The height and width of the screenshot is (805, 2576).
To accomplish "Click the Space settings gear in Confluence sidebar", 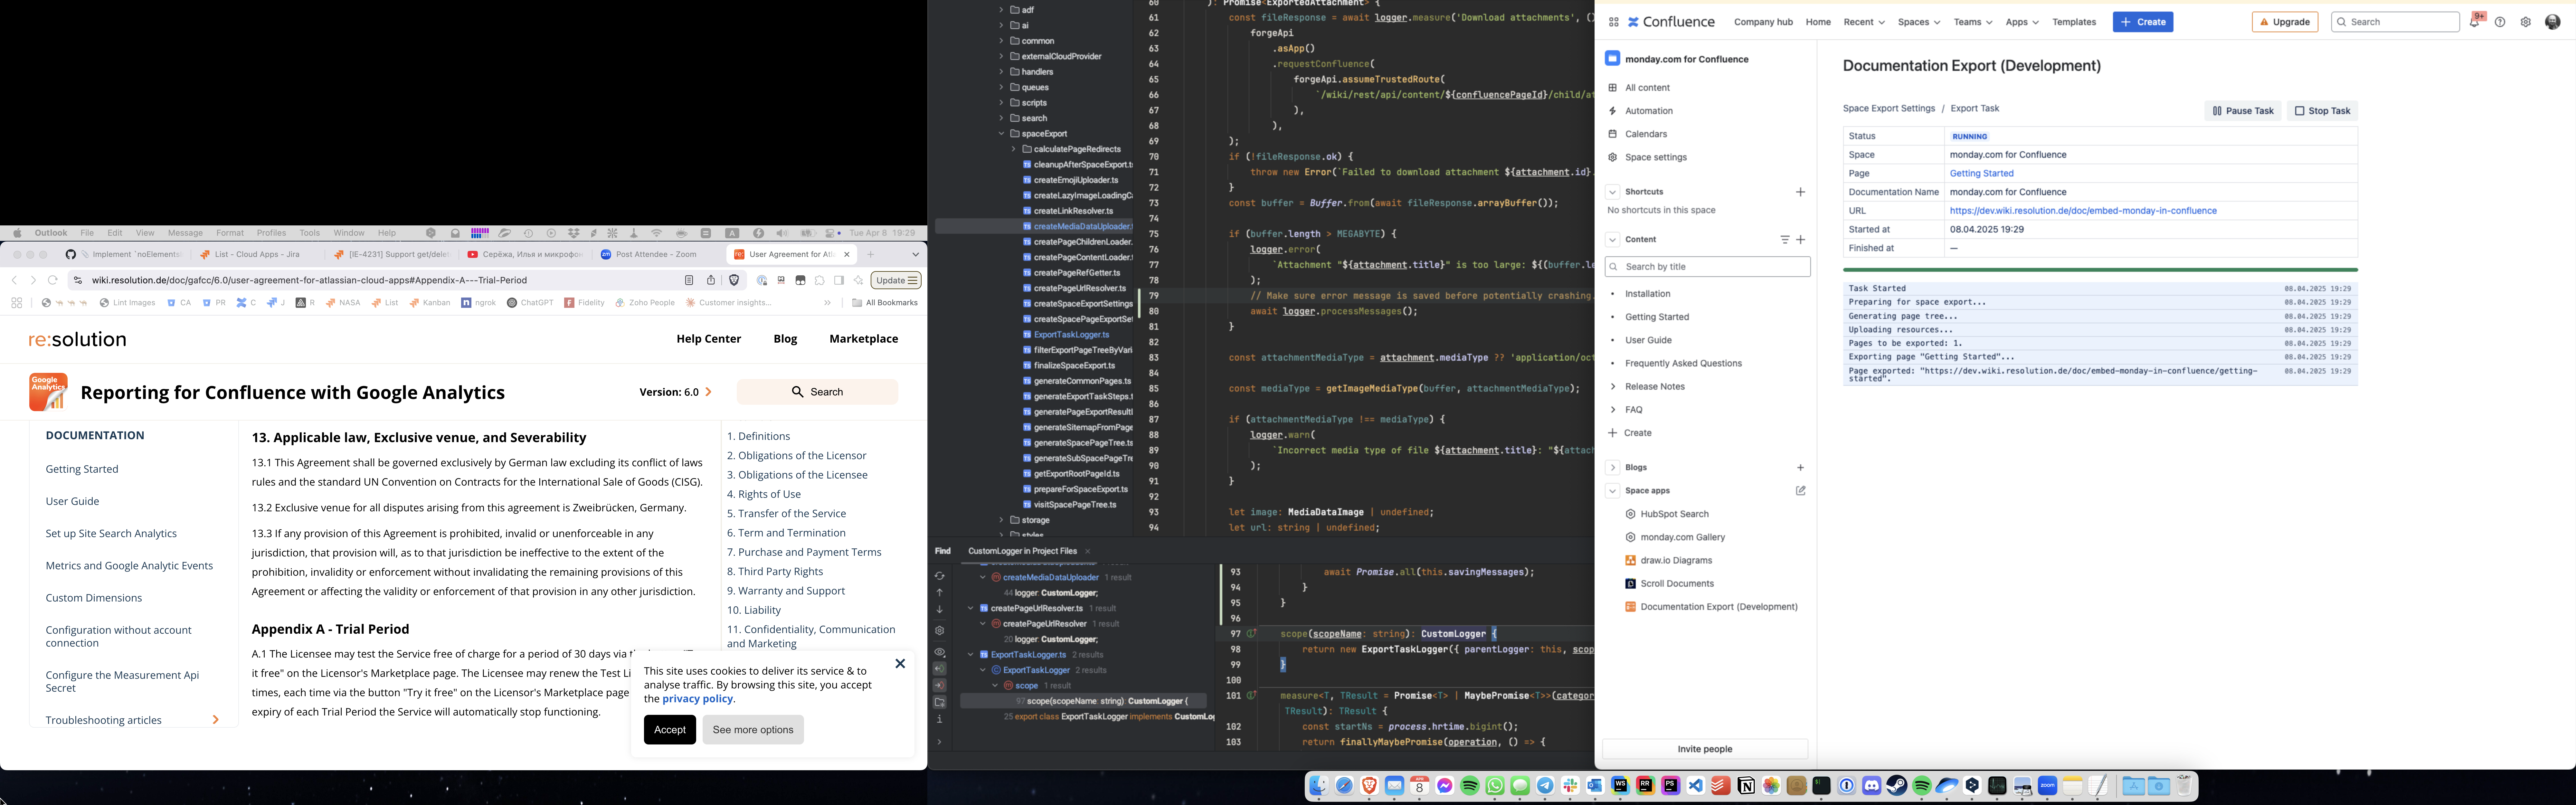I will [1613, 157].
